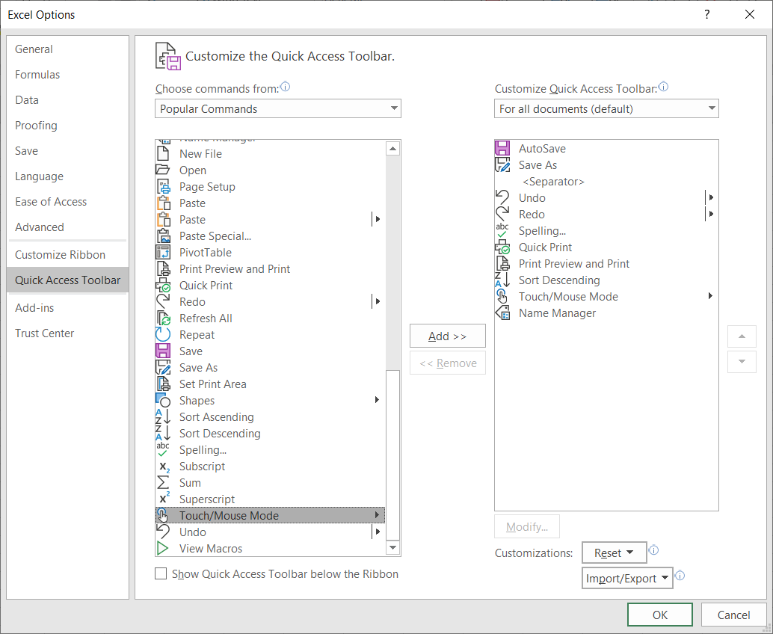Click the commands list scrollbar down arrow
The image size is (773, 634).
(x=393, y=547)
